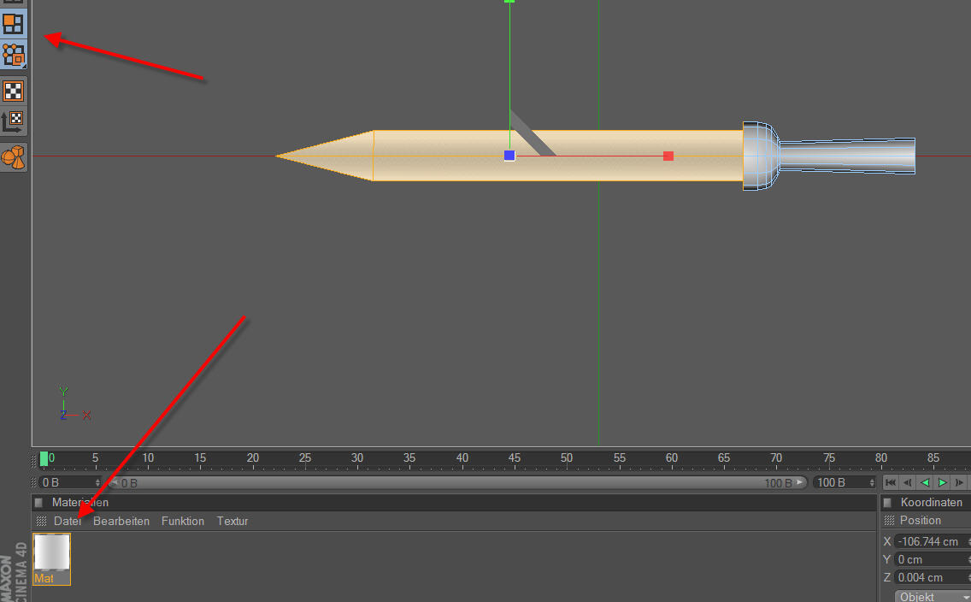Open the Objekt dropdown in Koordinaten
The height and width of the screenshot is (602, 971).
(933, 596)
